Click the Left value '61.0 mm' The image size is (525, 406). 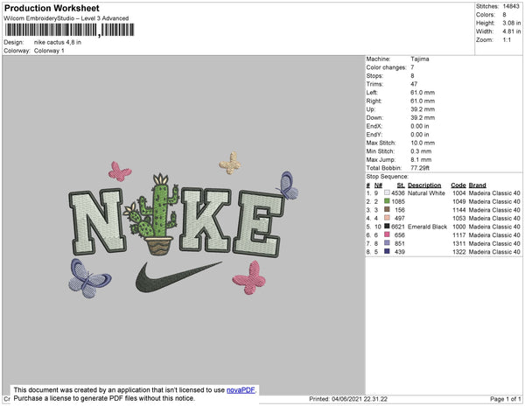pyautogui.click(x=423, y=93)
